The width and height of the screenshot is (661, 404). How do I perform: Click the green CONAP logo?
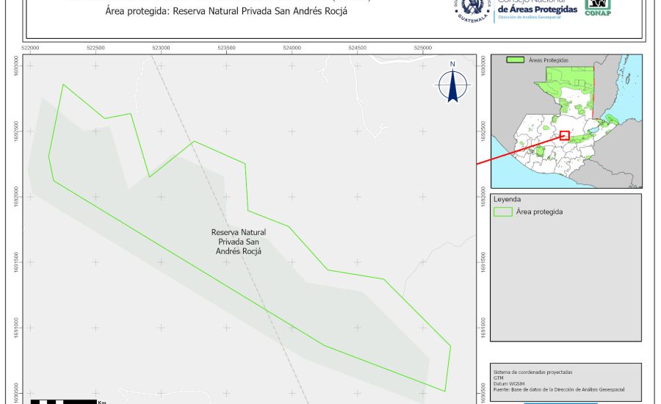[597, 7]
